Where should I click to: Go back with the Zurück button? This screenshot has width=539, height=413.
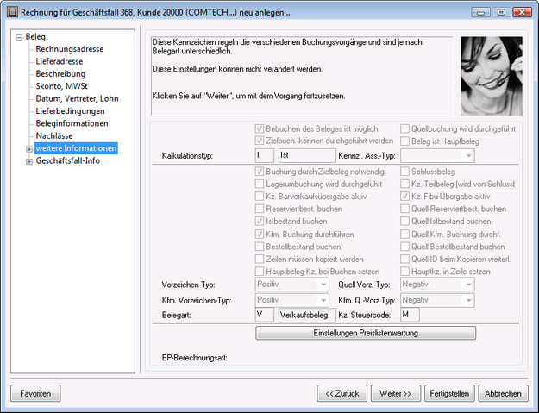pos(342,393)
